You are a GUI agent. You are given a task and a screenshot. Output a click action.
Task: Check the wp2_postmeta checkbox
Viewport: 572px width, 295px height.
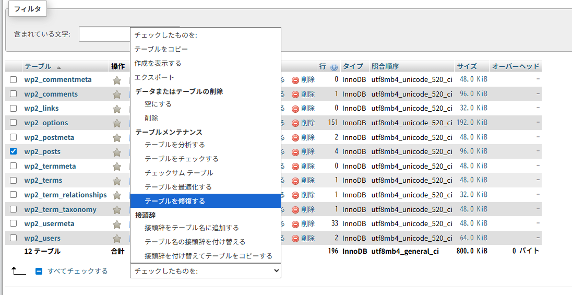(x=14, y=137)
